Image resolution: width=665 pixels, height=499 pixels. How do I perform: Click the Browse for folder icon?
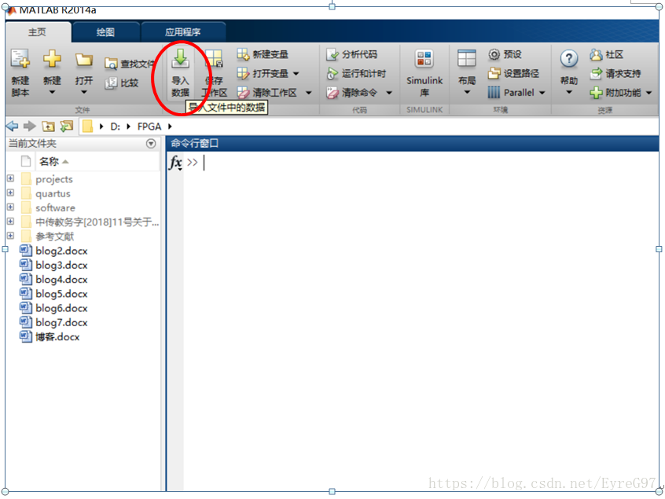coord(67,126)
